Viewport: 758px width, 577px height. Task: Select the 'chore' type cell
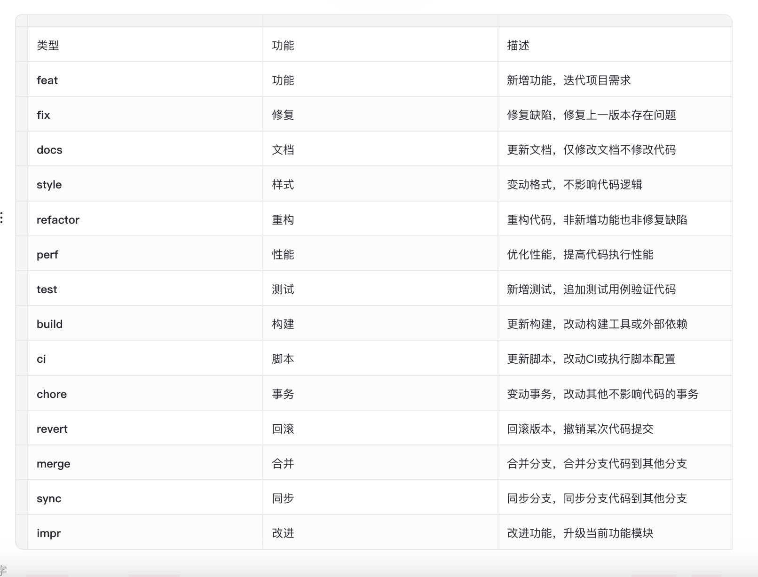(145, 393)
